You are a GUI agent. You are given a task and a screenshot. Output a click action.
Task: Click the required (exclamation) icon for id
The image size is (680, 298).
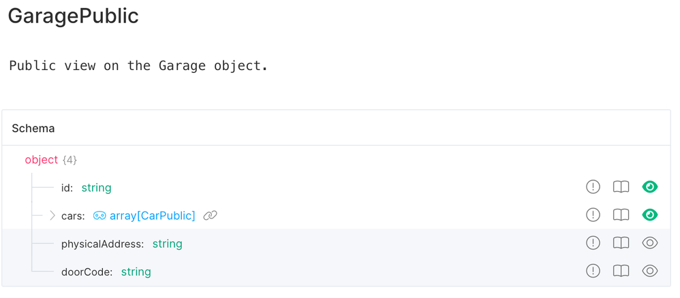(593, 187)
